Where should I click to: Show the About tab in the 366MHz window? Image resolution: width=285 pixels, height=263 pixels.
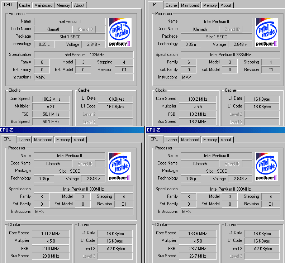(x=226, y=5)
